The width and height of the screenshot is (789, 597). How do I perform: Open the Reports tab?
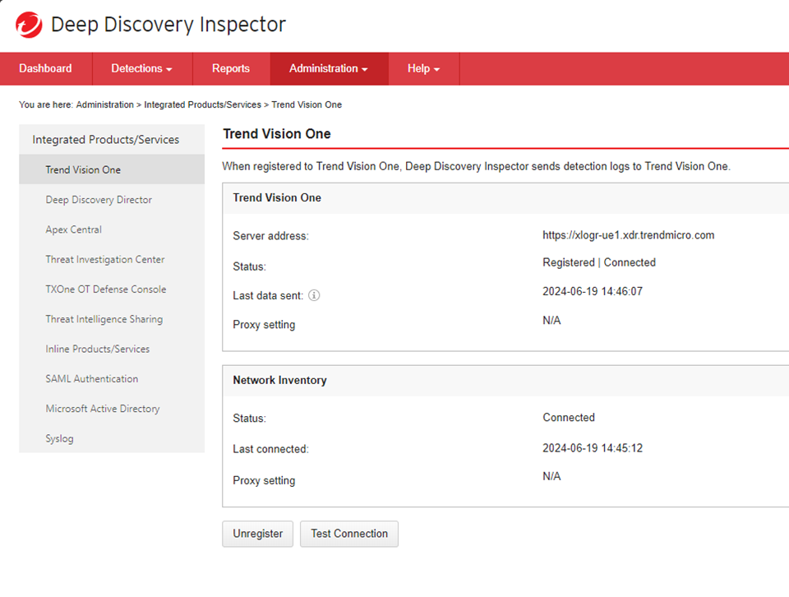(x=231, y=69)
